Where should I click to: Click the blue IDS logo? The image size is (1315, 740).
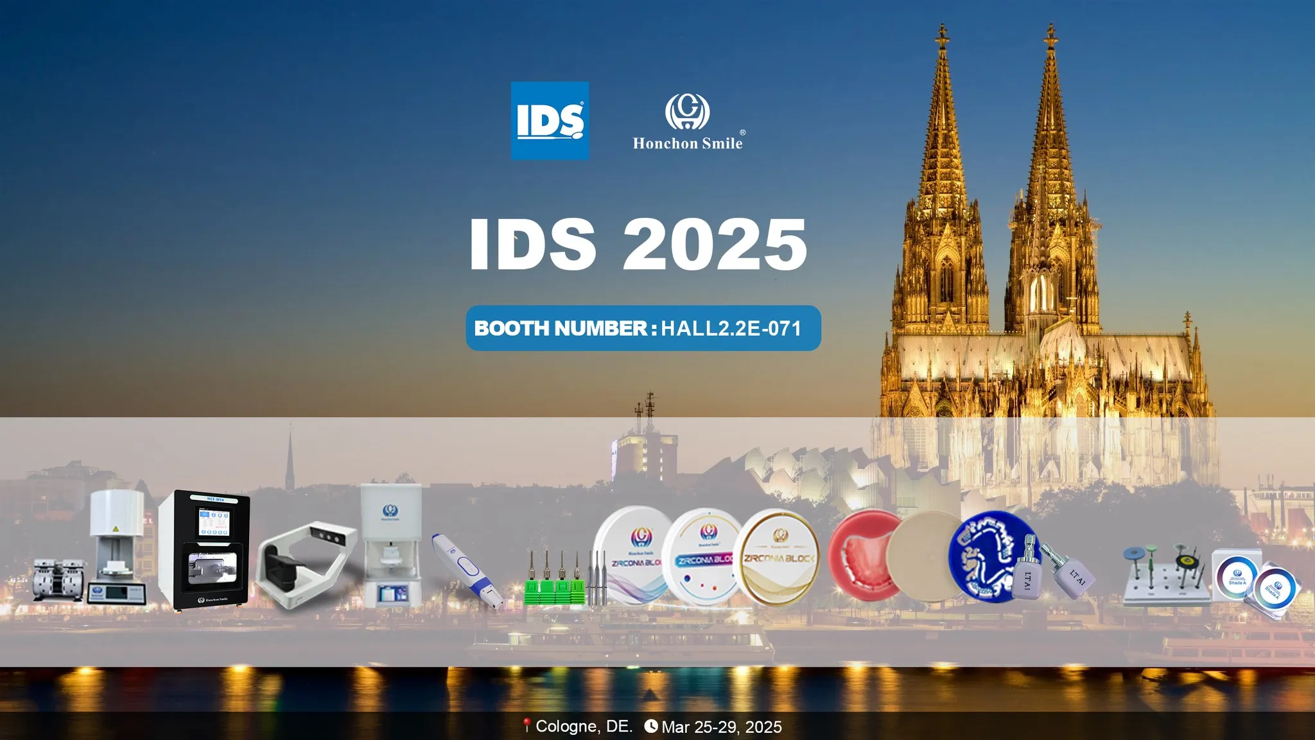550,120
